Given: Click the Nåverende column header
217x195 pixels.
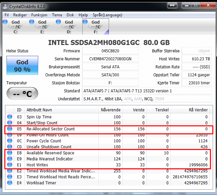Looking at the screenshot, I should 110,110.
